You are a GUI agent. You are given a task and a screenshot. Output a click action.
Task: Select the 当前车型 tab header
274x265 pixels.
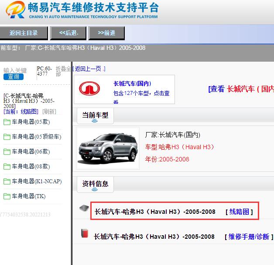95,116
